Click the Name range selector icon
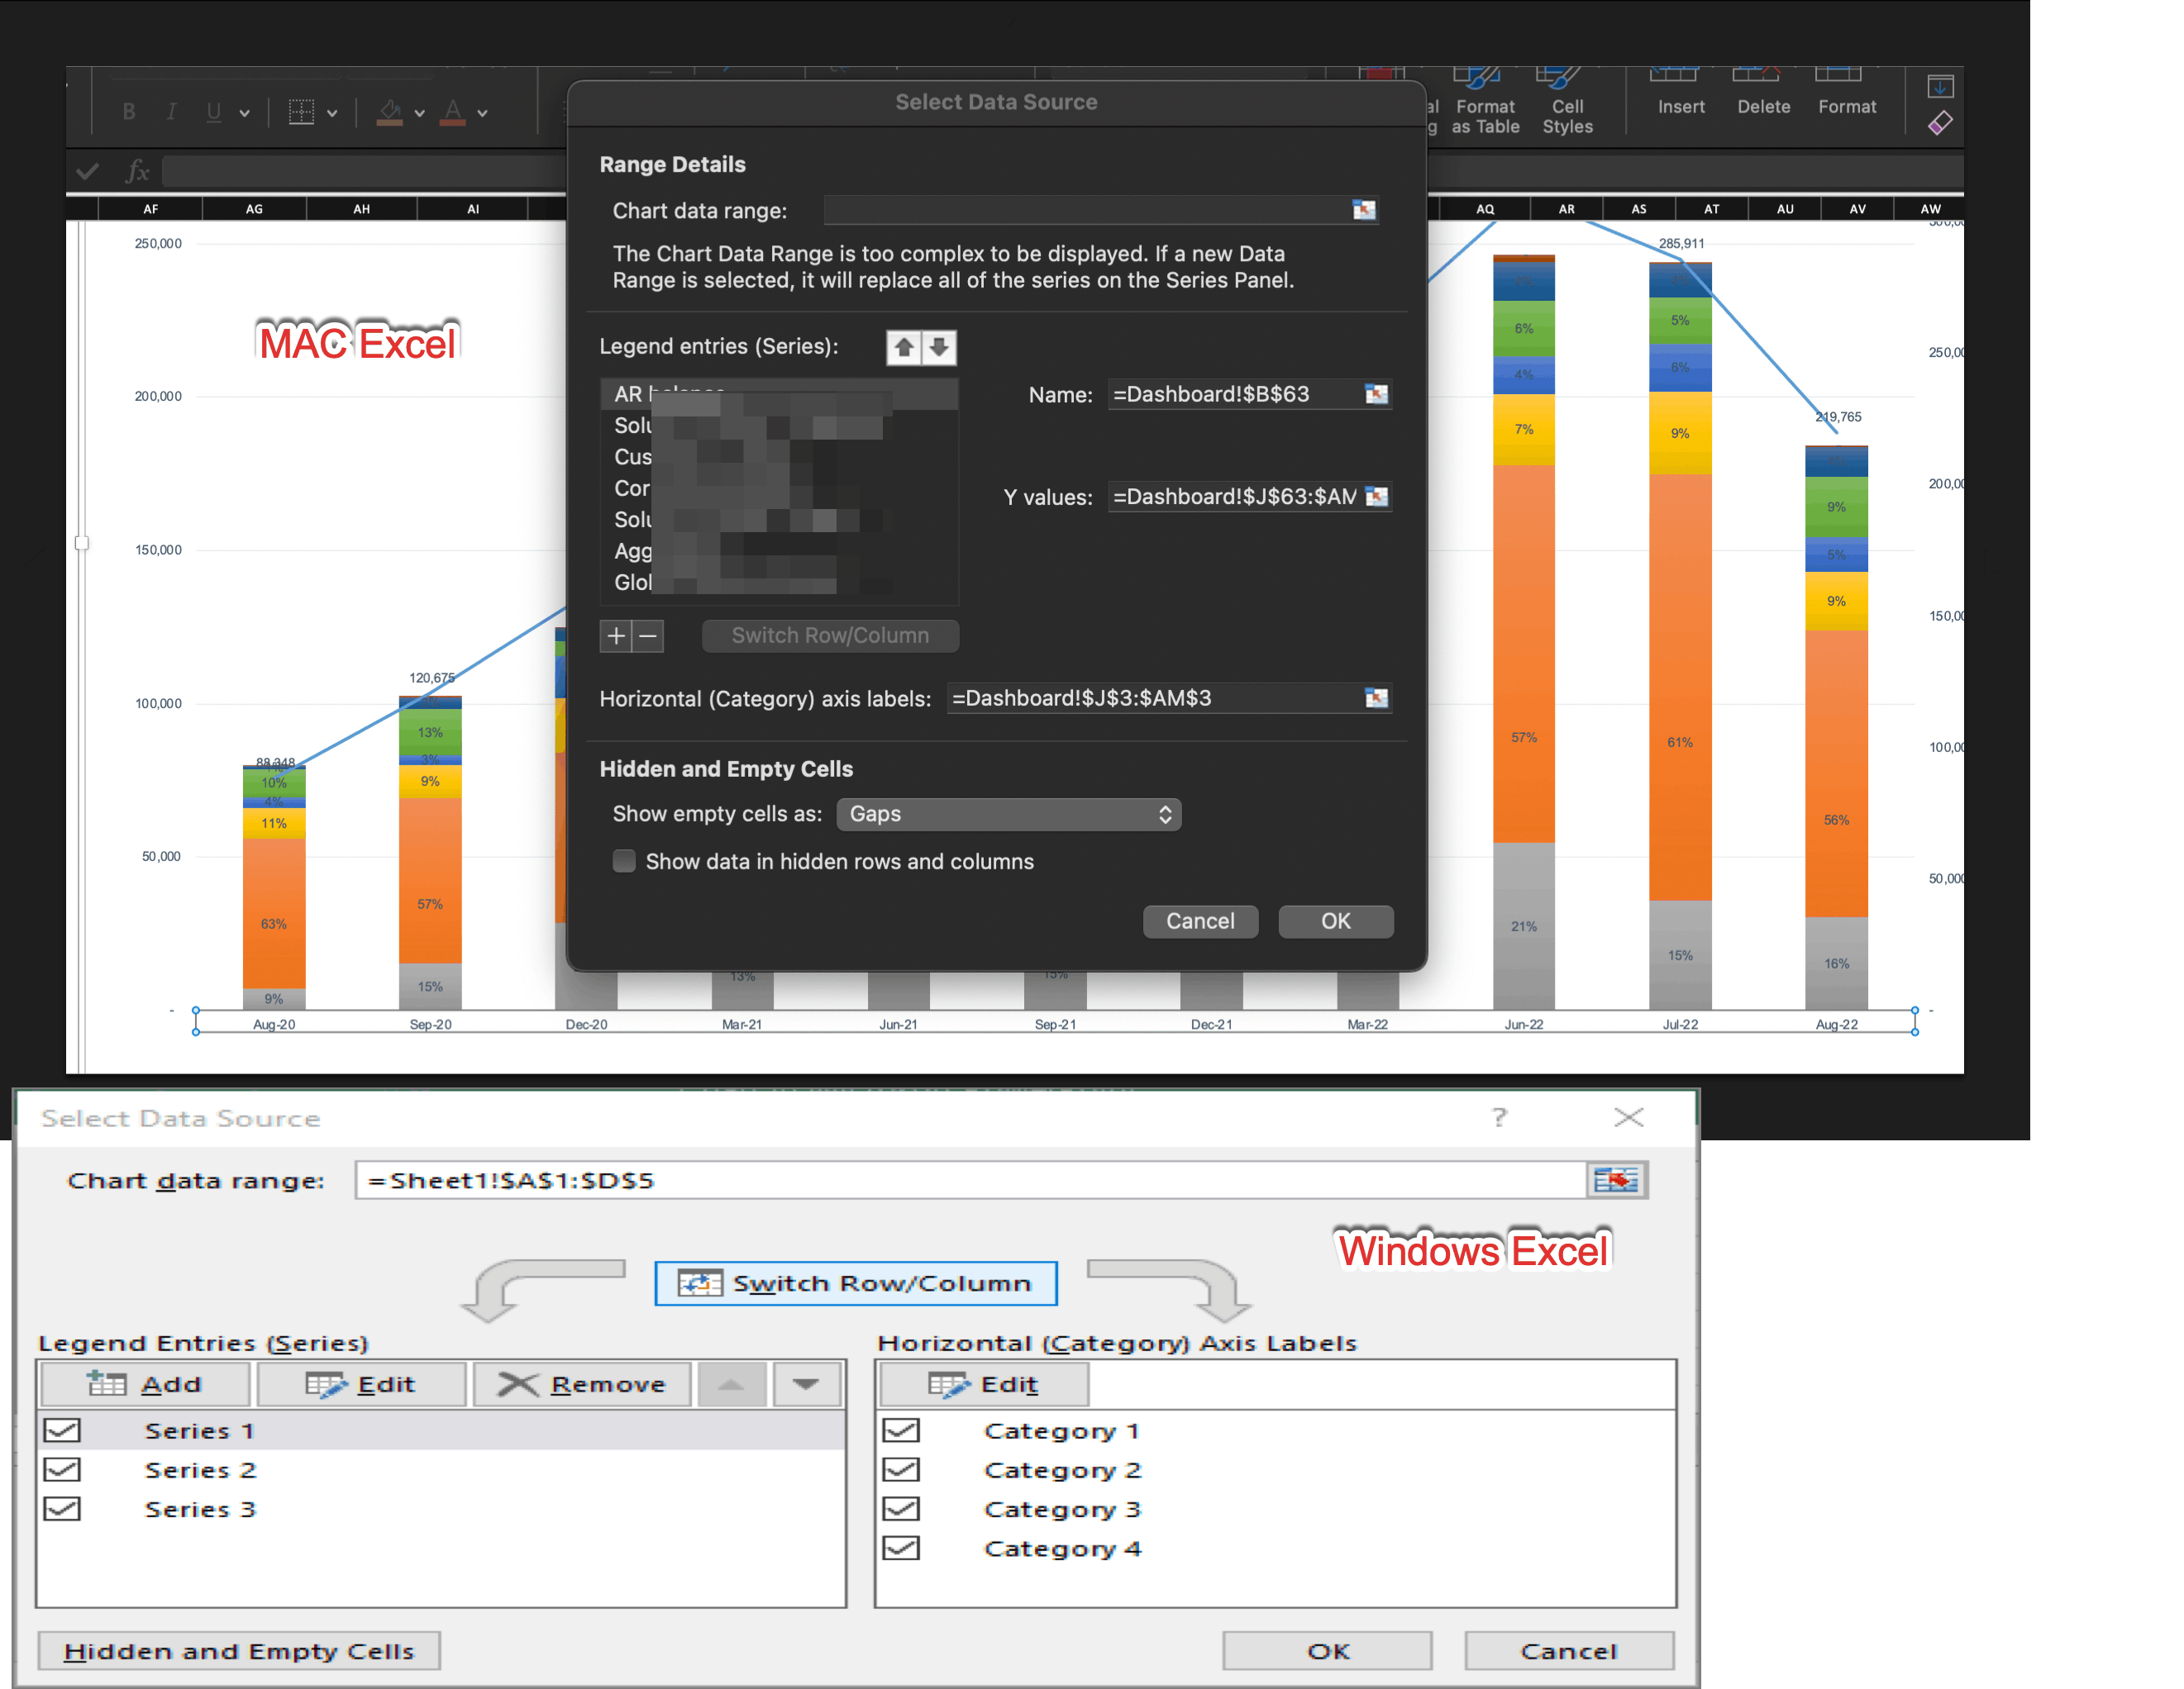 tap(1377, 394)
